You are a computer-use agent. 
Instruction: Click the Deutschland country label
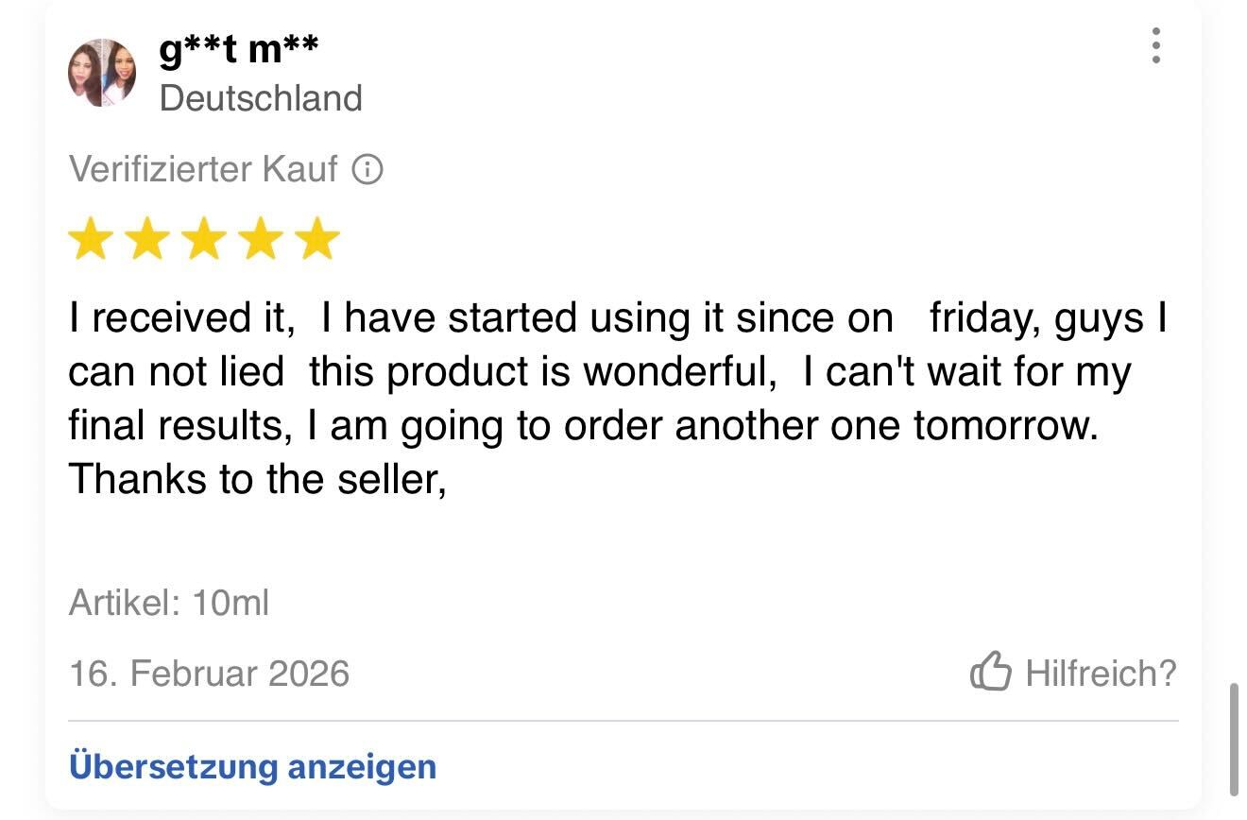(x=261, y=98)
